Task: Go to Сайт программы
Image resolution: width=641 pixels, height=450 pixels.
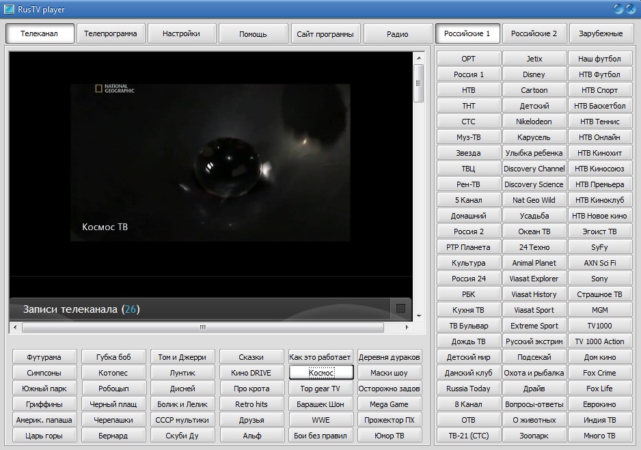Action: pyautogui.click(x=325, y=33)
